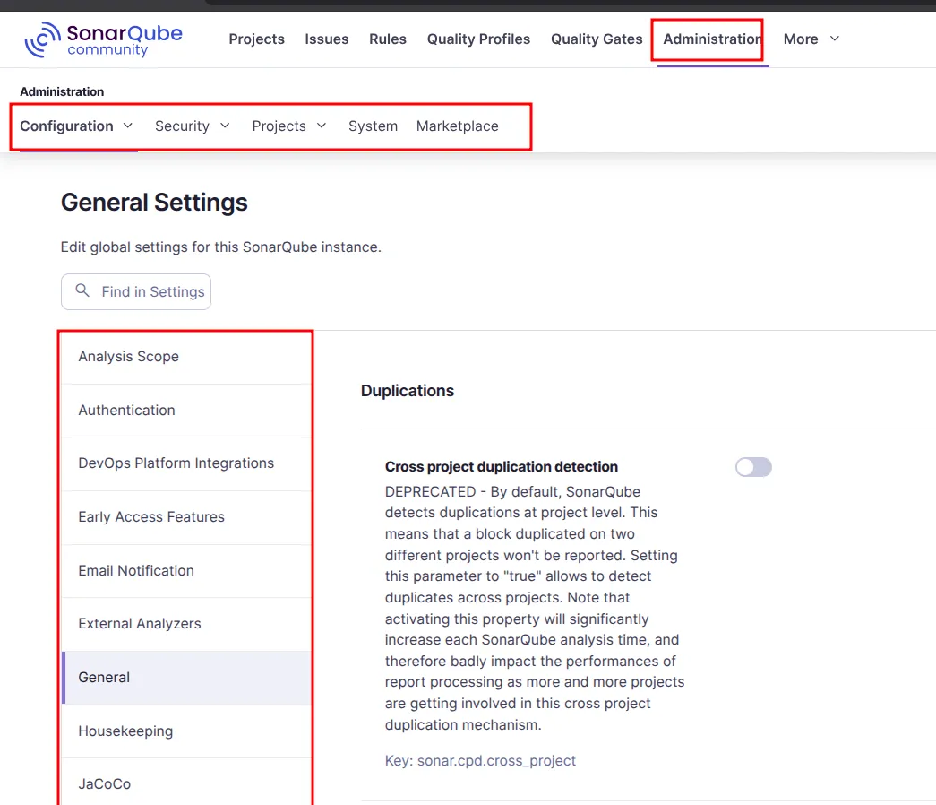This screenshot has width=936, height=805.
Task: Click the 'General Settings' page title
Action: tap(154, 203)
